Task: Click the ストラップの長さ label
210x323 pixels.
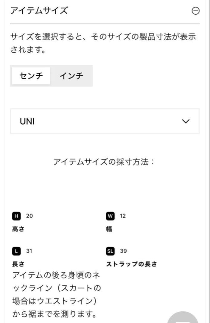Action: tap(131, 264)
